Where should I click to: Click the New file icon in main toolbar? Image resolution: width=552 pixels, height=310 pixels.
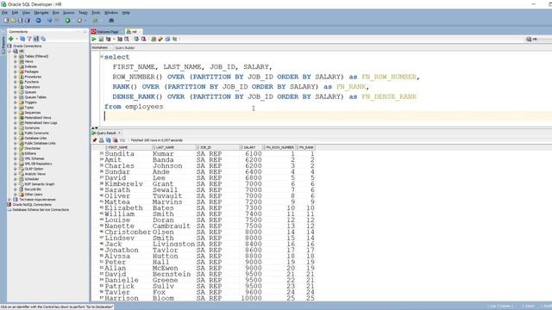[x=6, y=21]
